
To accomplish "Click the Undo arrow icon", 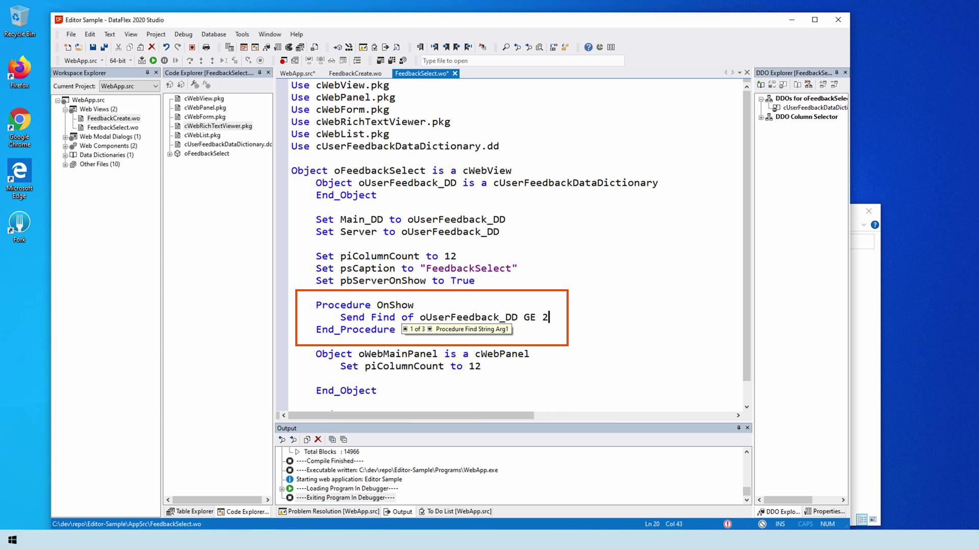I will pos(166,47).
